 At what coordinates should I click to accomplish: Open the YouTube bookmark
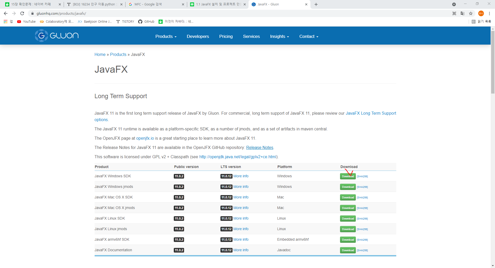(x=26, y=22)
